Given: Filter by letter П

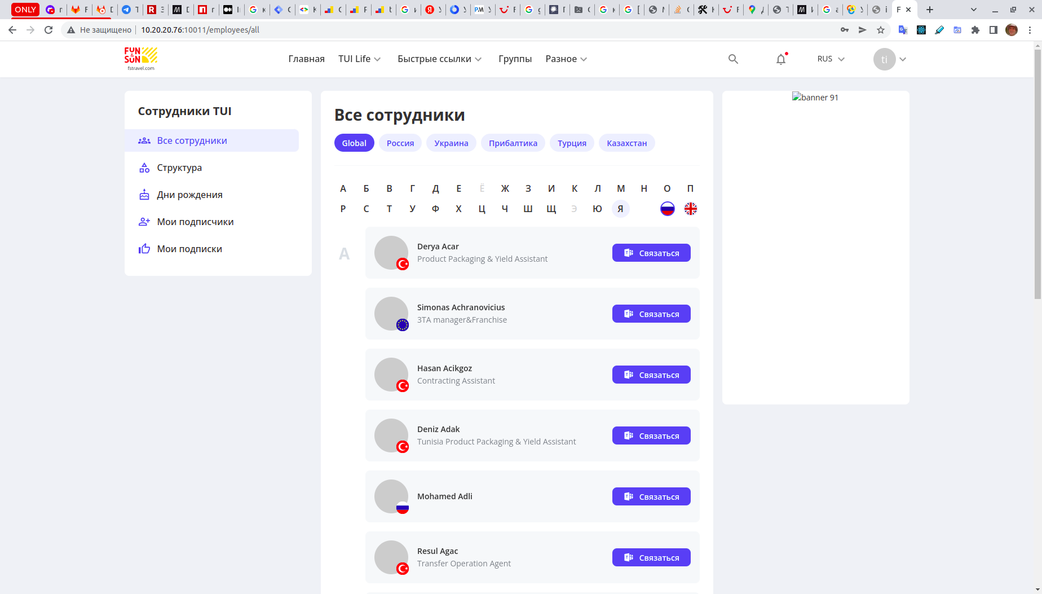Looking at the screenshot, I should click(x=690, y=188).
